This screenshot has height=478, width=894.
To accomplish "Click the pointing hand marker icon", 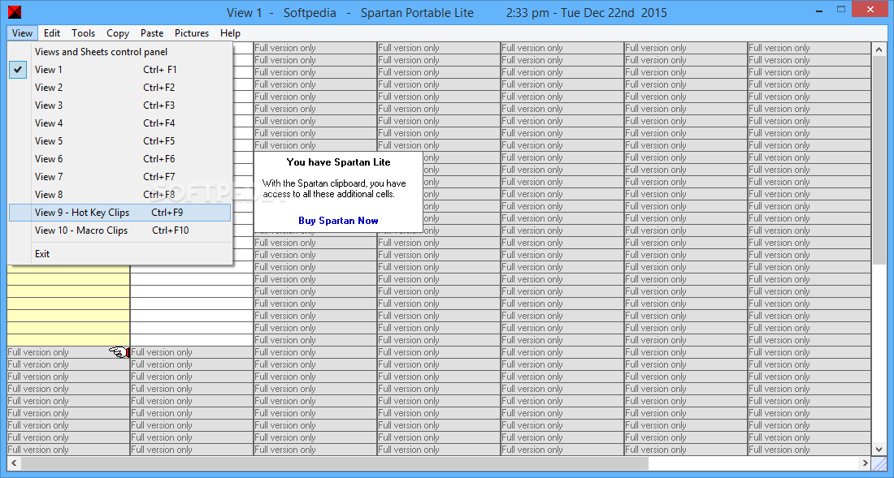I will 119,352.
